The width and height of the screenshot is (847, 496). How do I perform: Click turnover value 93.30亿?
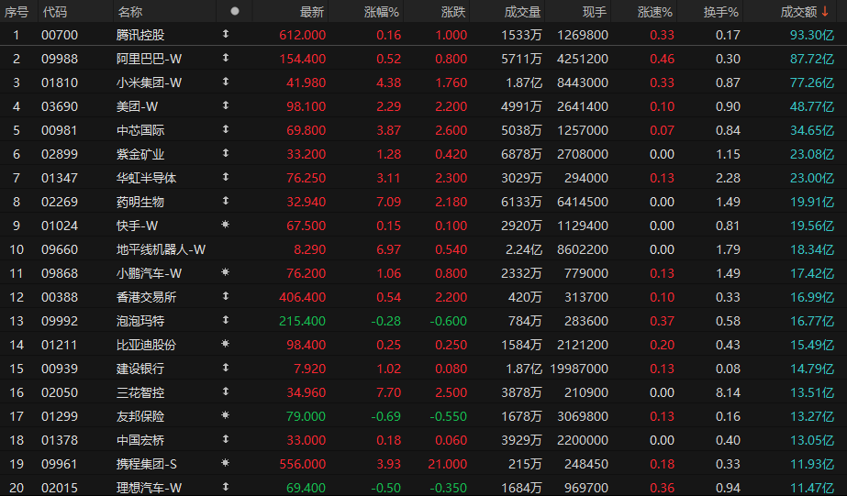812,35
